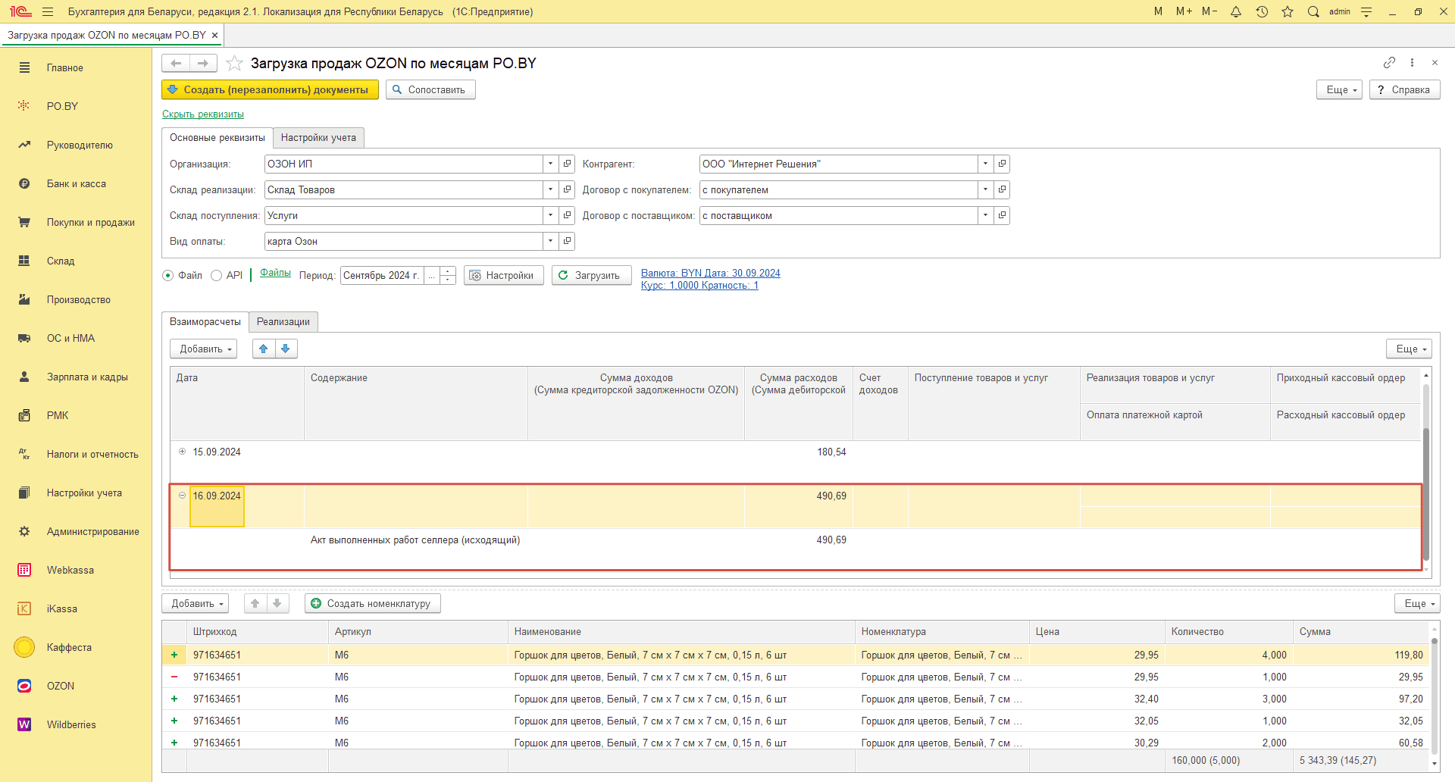Click the search magnifier icon in title bar
1455x782 pixels.
point(1313,11)
